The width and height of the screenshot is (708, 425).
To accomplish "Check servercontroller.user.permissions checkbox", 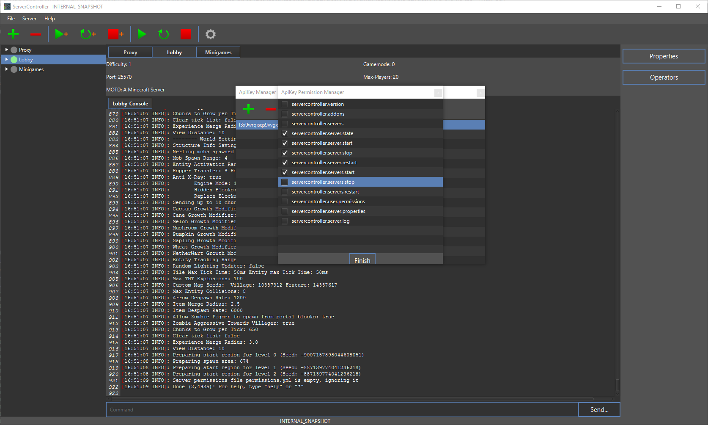I will (x=285, y=201).
